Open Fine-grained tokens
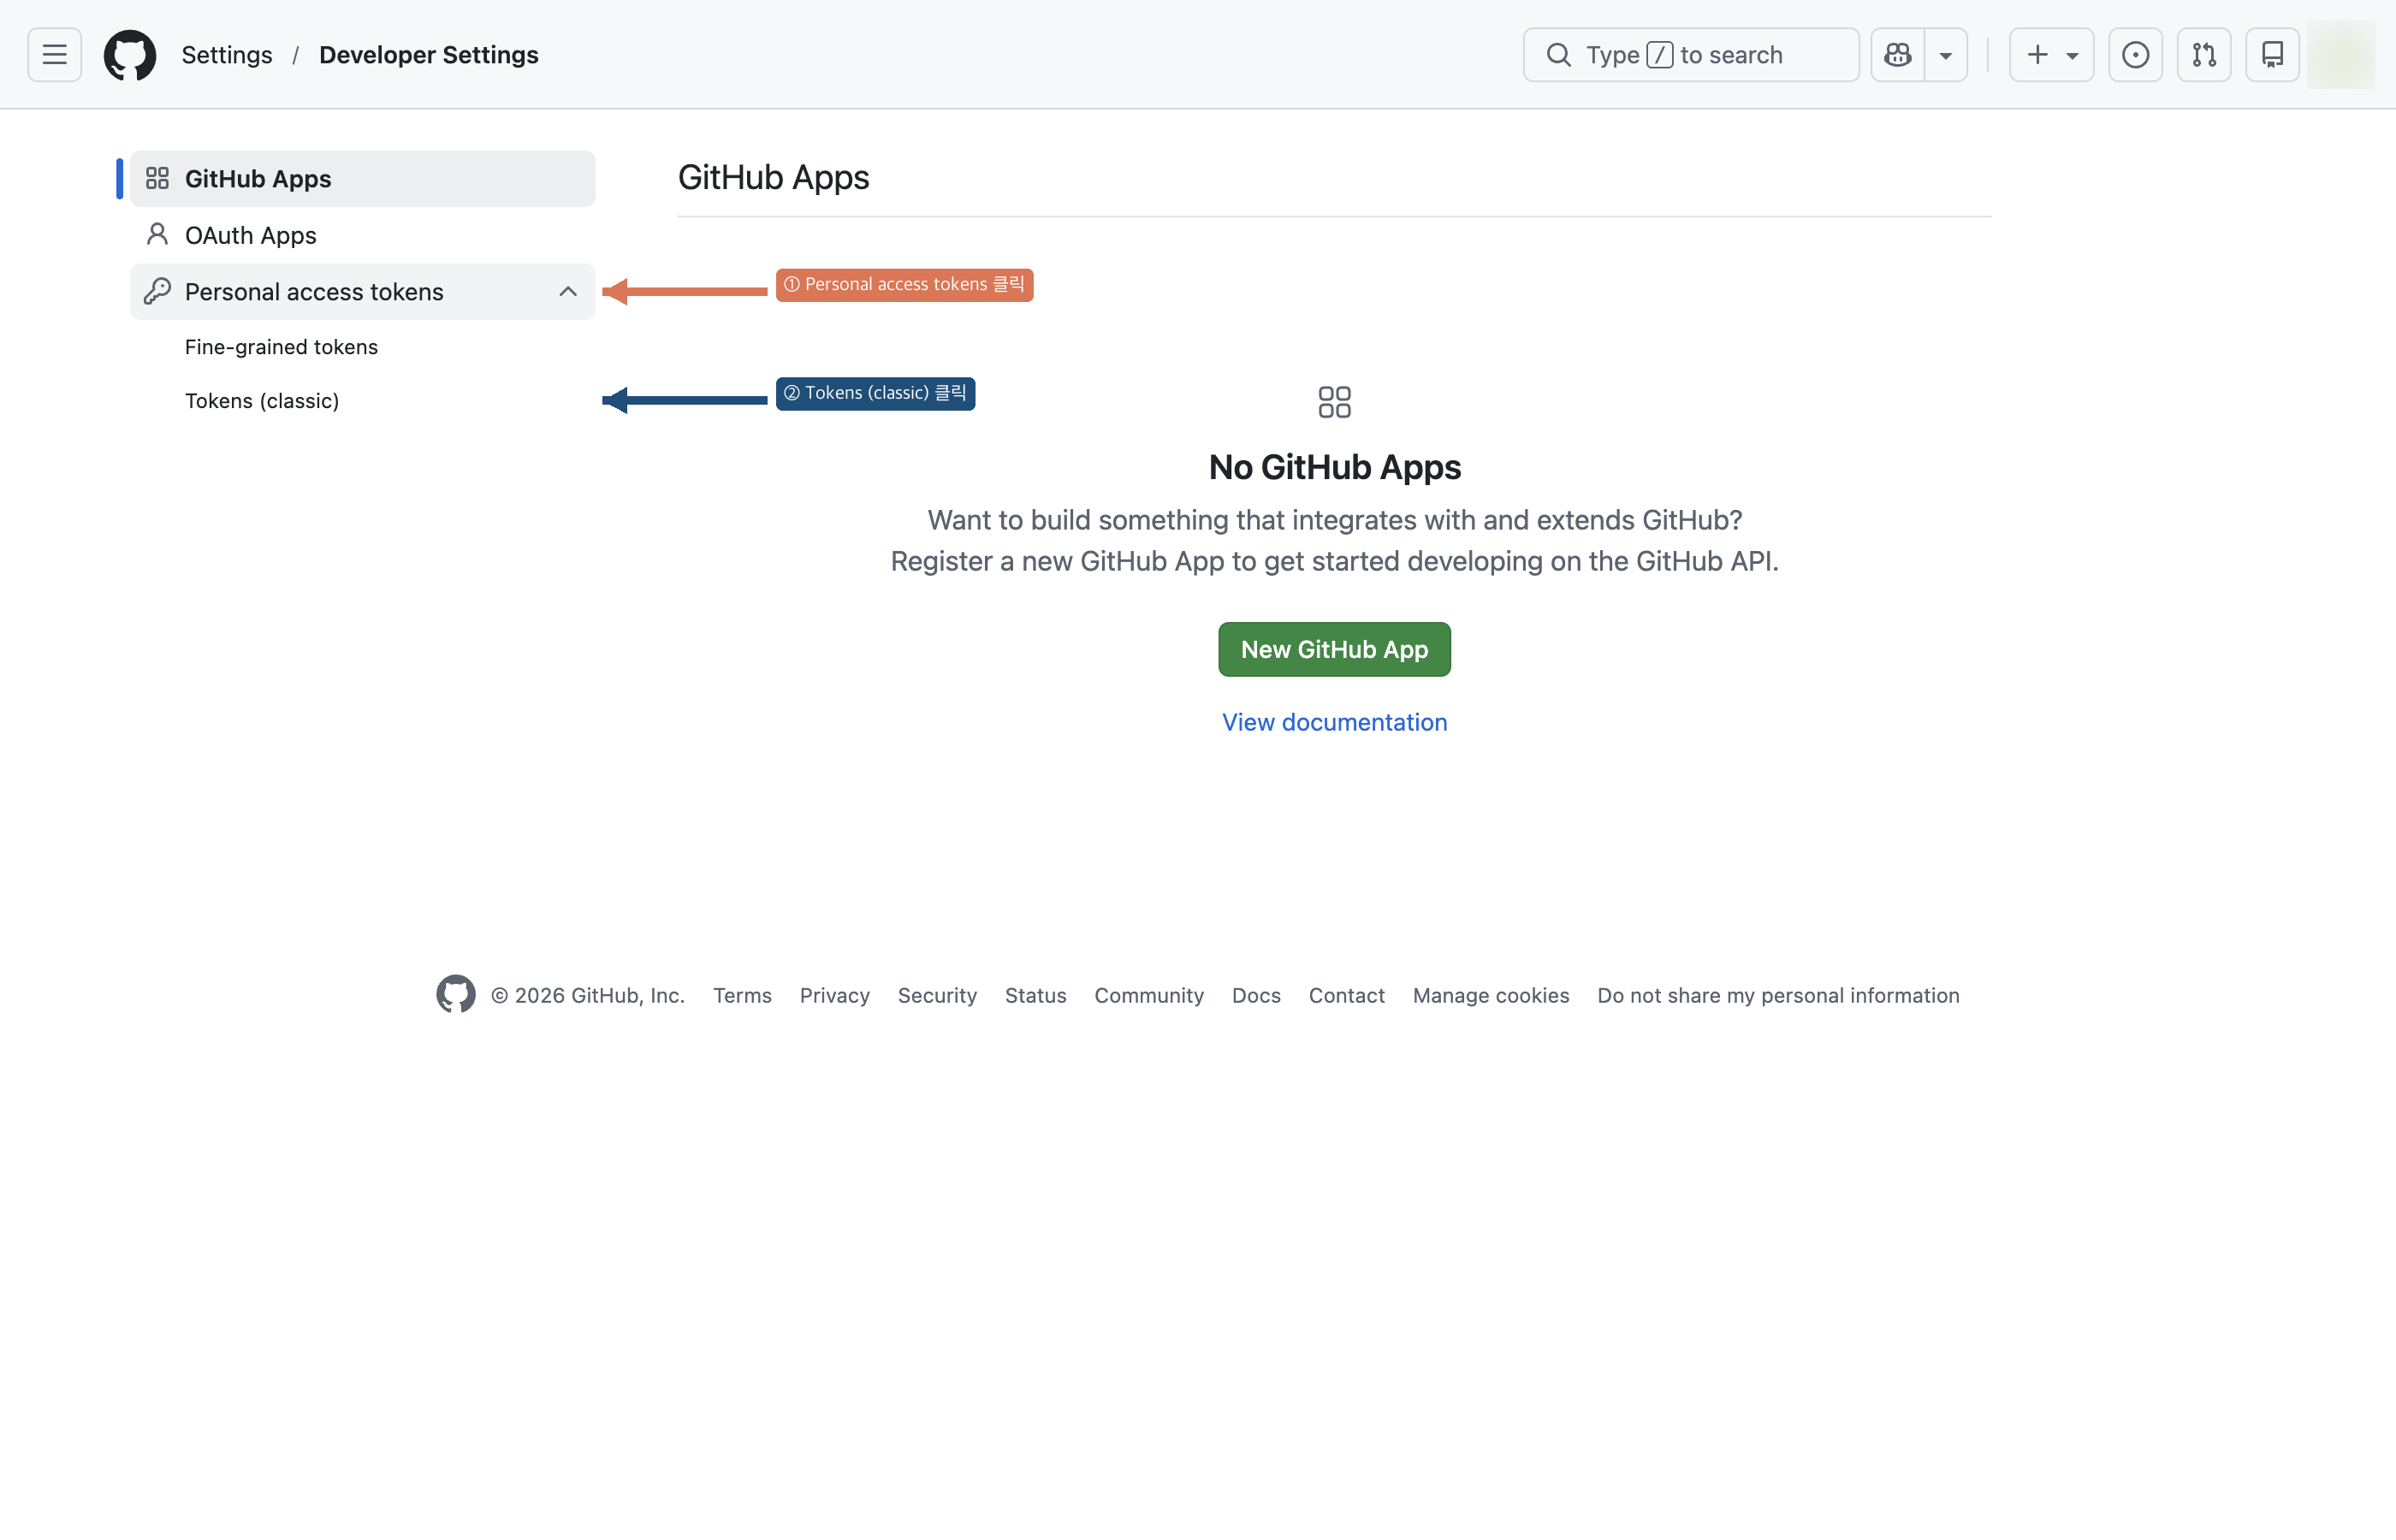This screenshot has width=2396, height=1540. coord(281,347)
